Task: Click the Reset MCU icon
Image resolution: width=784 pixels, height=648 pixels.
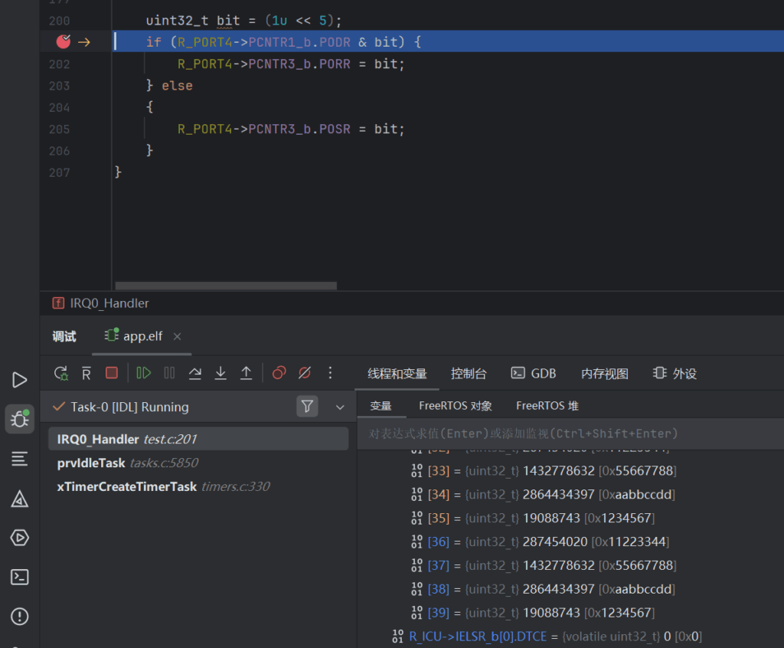Action: tap(87, 373)
